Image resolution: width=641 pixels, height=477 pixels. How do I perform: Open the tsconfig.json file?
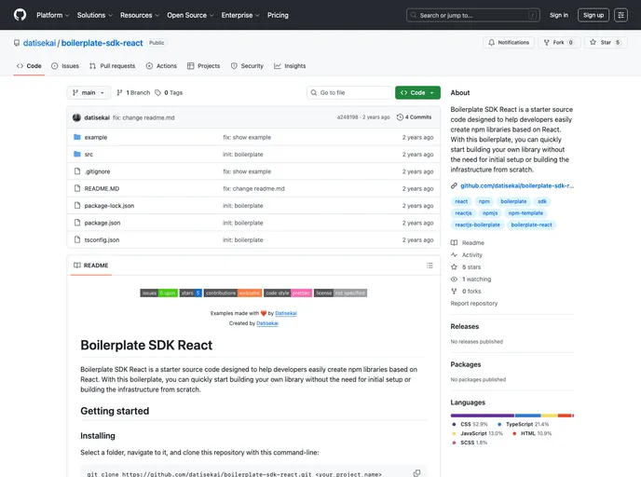[x=102, y=240]
